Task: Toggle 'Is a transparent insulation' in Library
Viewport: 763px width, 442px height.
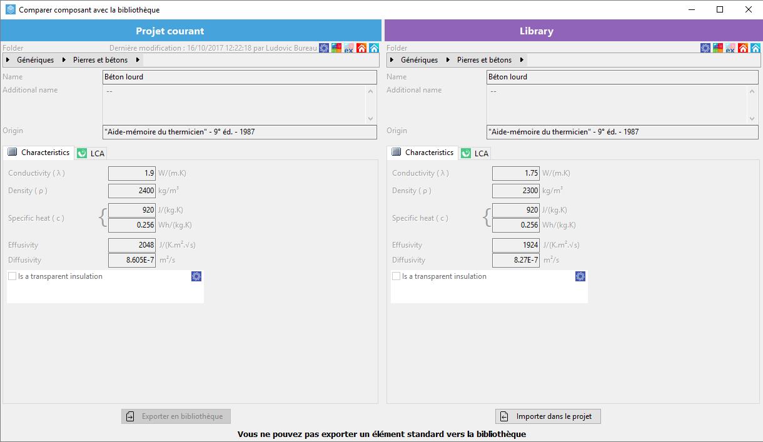Action: pos(397,276)
